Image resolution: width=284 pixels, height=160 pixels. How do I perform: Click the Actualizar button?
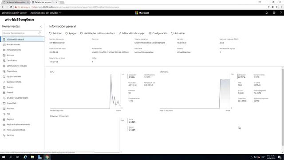pyautogui.click(x=177, y=33)
